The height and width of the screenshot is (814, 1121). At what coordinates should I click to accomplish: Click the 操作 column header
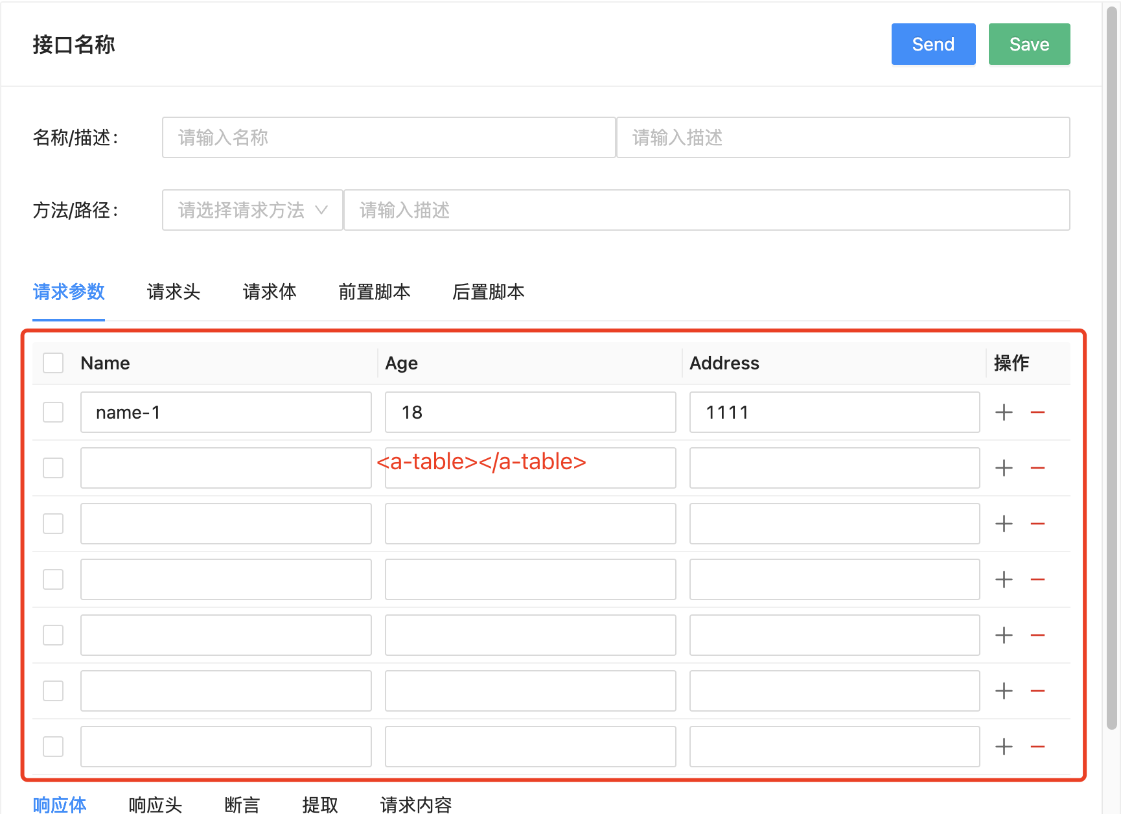(x=1011, y=363)
